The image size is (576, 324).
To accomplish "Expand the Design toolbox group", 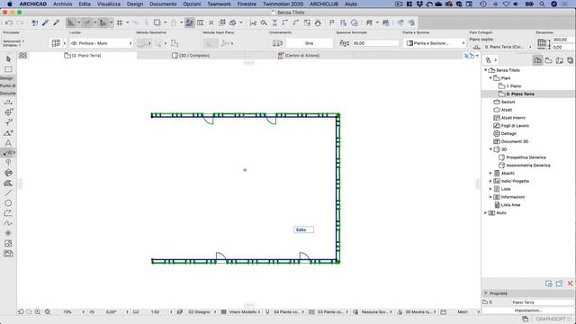I will click(x=6, y=78).
